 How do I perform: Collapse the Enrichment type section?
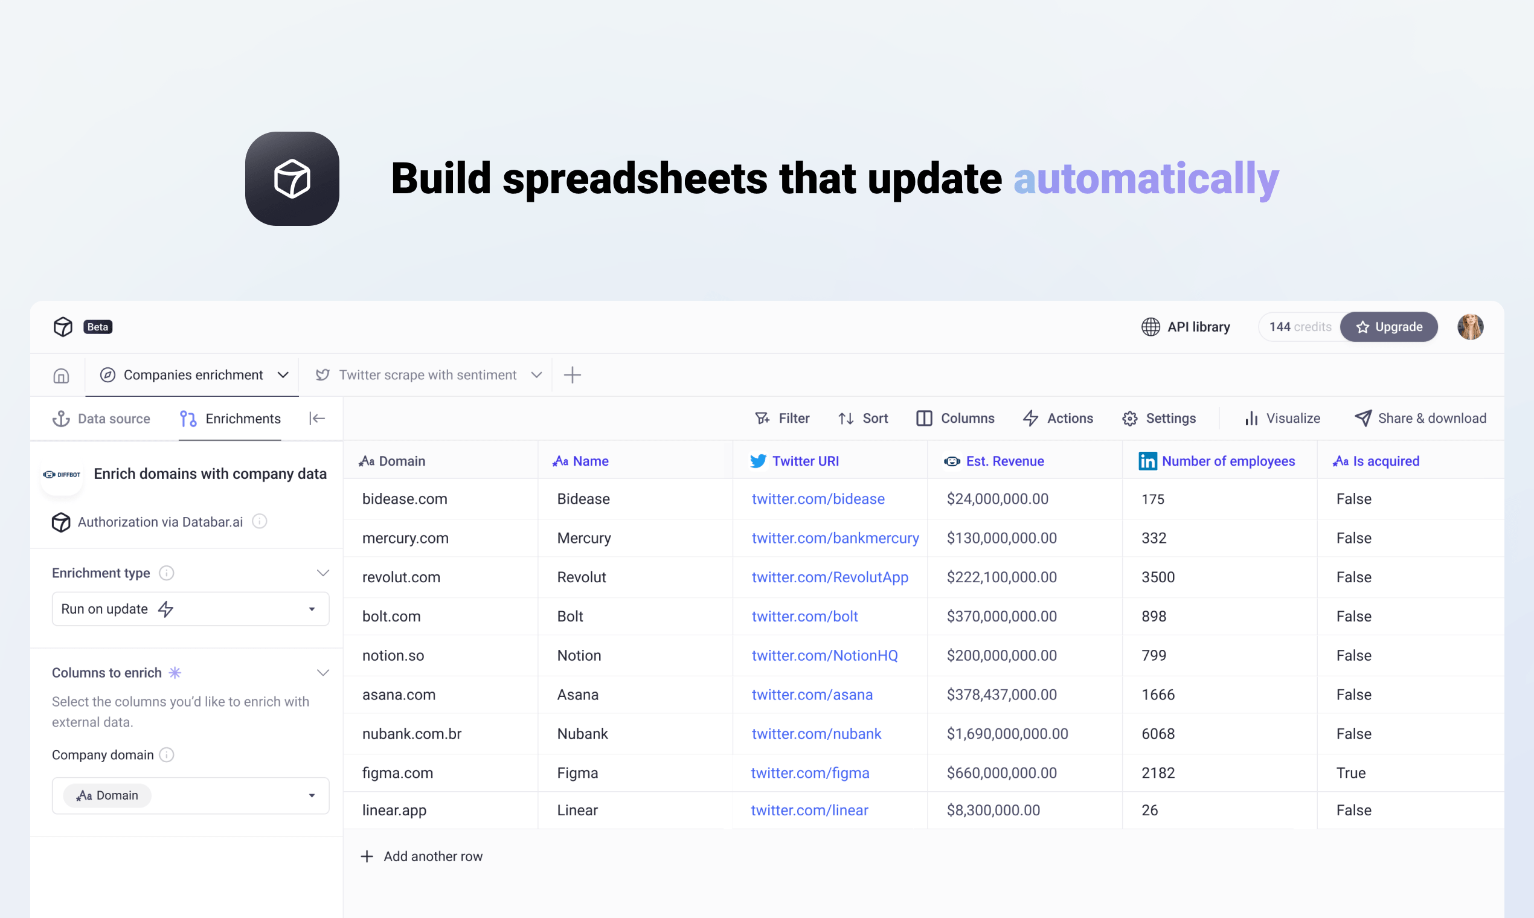324,572
